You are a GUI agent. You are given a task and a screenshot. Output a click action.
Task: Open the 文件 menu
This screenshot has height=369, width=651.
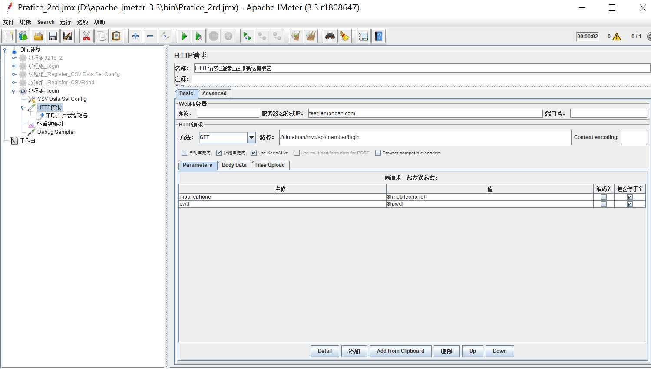click(x=8, y=22)
